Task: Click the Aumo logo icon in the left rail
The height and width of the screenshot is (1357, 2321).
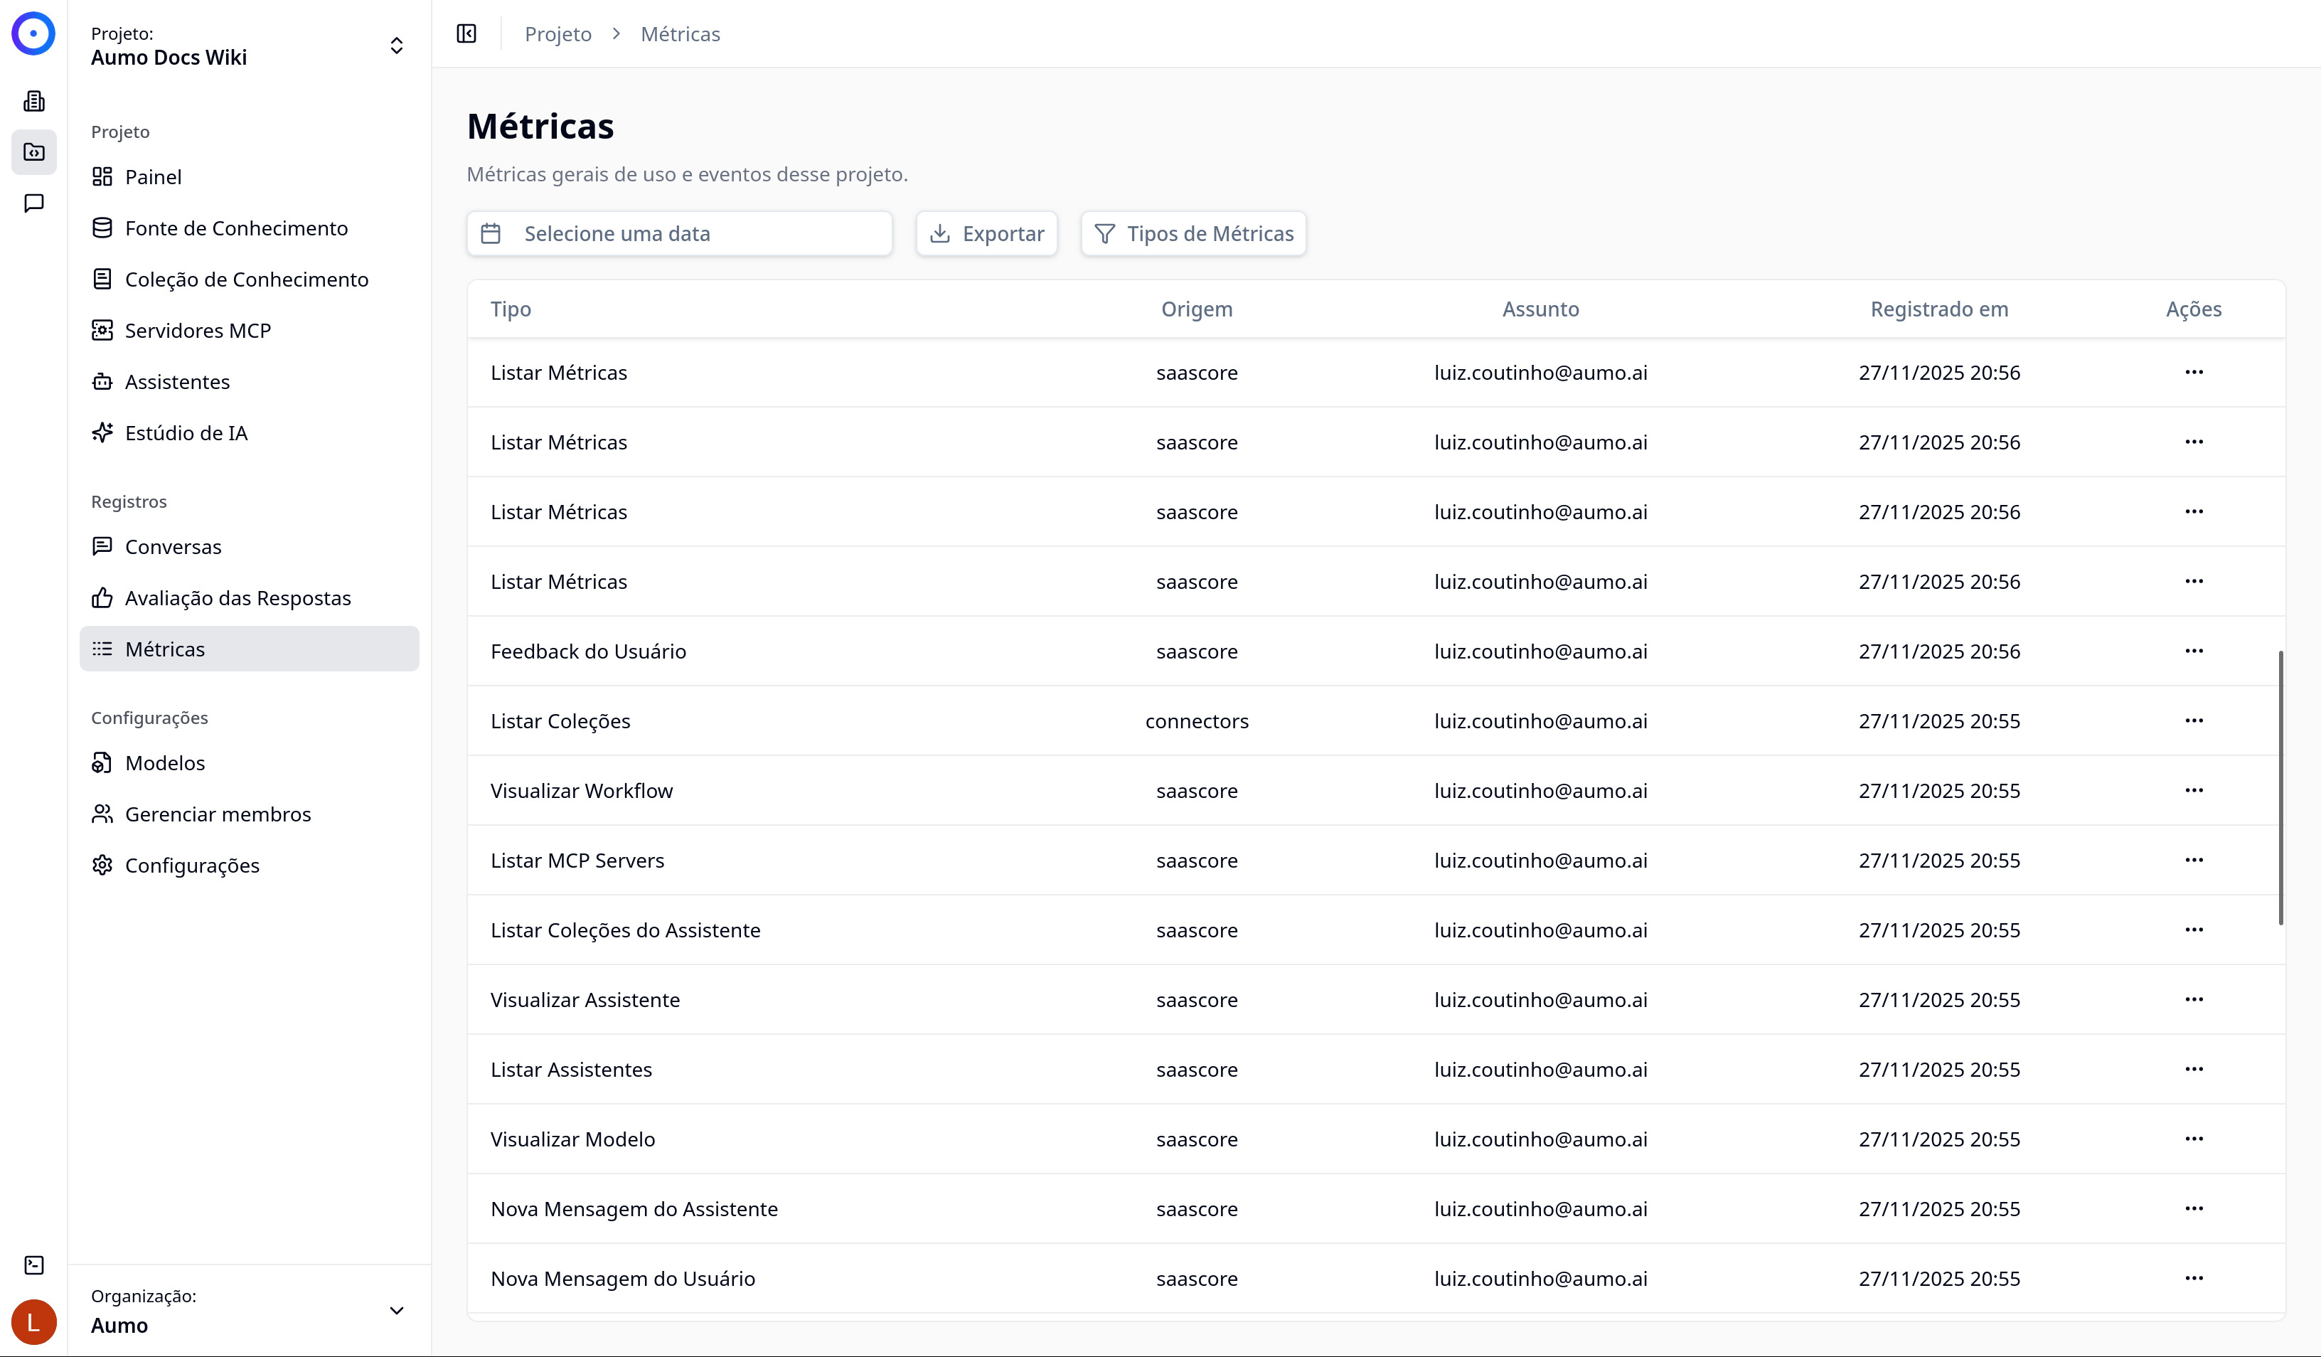Action: pos(33,33)
